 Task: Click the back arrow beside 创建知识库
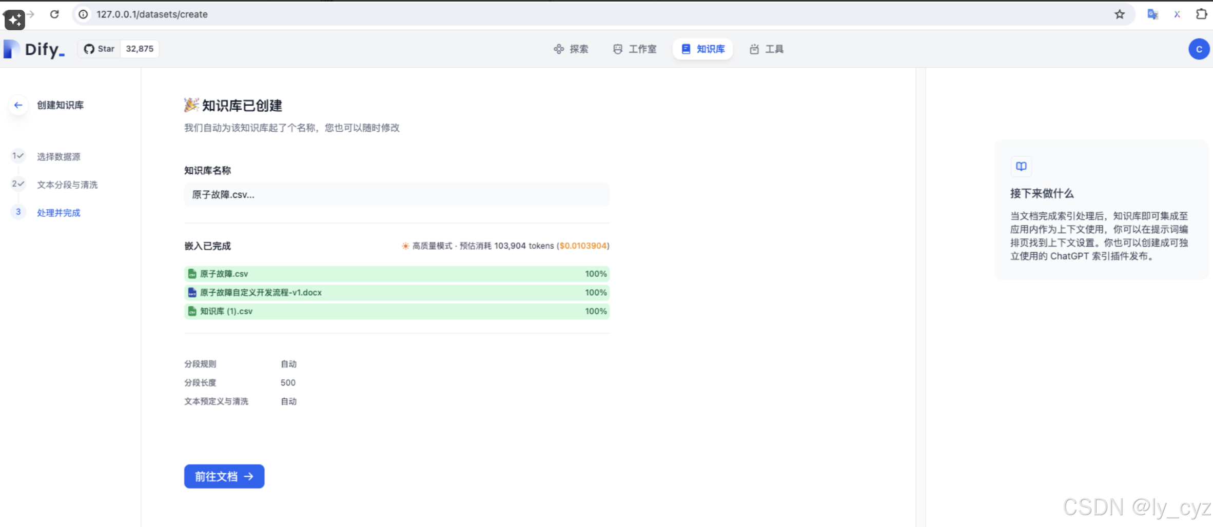click(x=18, y=105)
